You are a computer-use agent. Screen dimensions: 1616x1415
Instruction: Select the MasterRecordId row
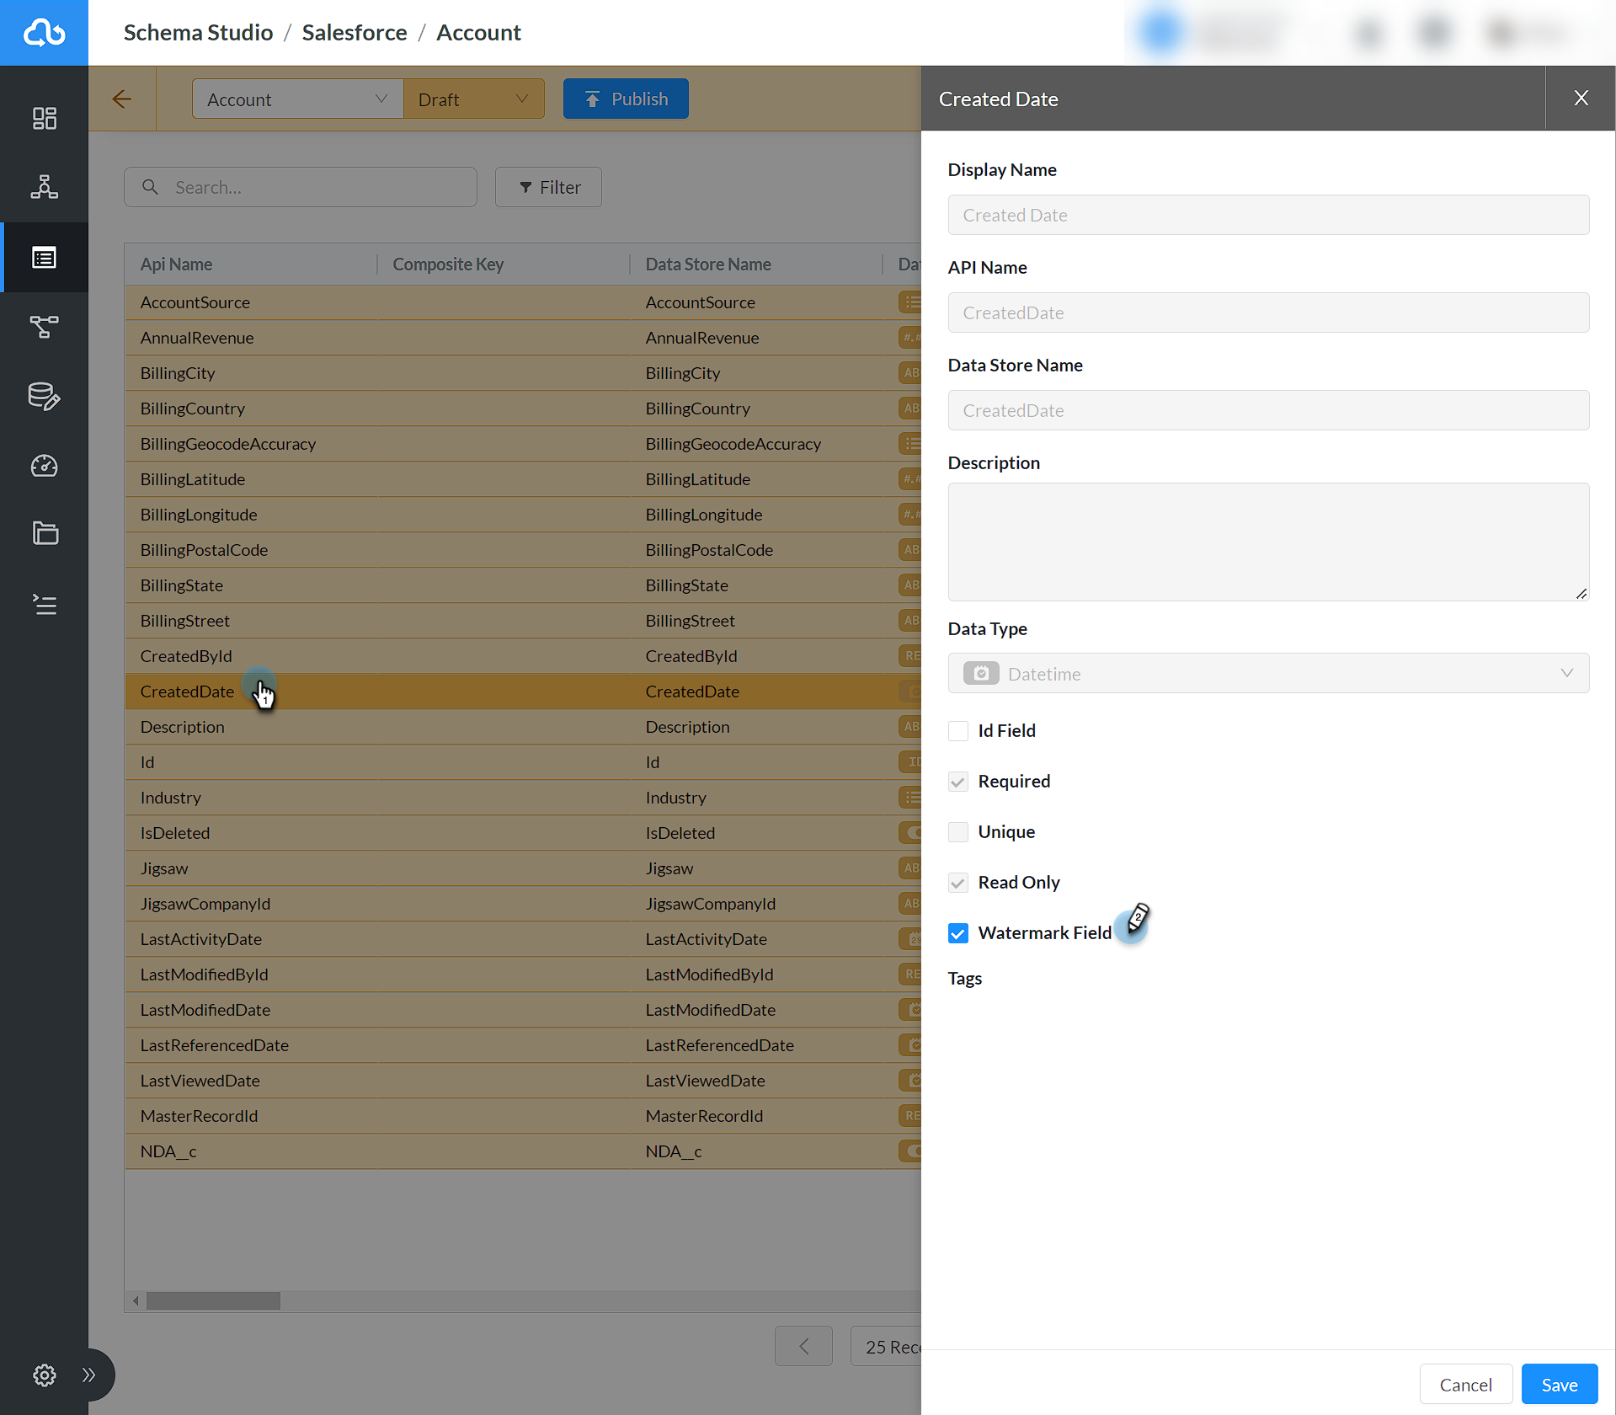pos(523,1116)
